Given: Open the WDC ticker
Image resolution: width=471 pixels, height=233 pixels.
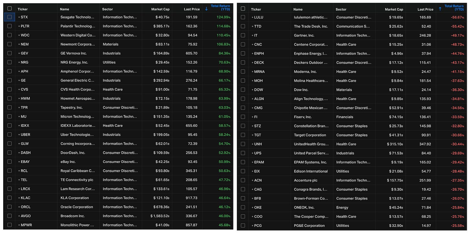Looking at the screenshot, I should point(25,35).
